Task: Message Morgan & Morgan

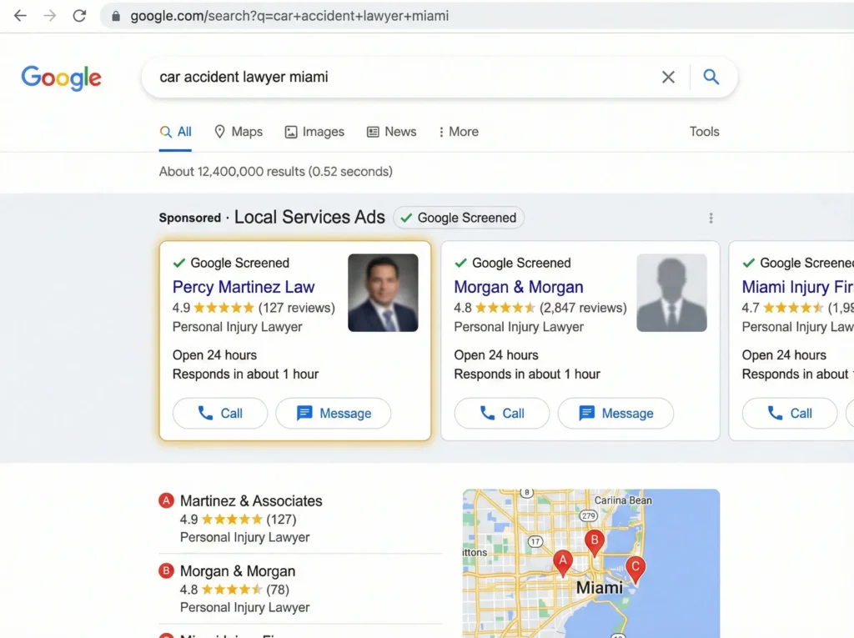Action: point(615,414)
